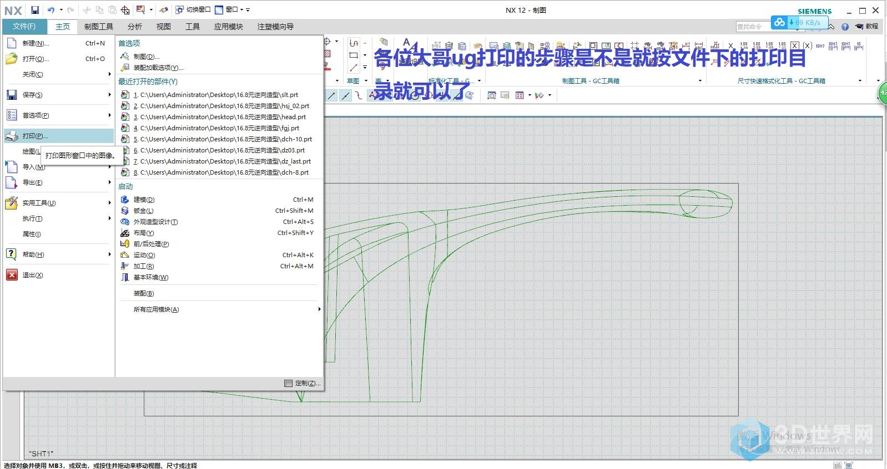Expand the Save (保存) submenu arrow

click(109, 95)
